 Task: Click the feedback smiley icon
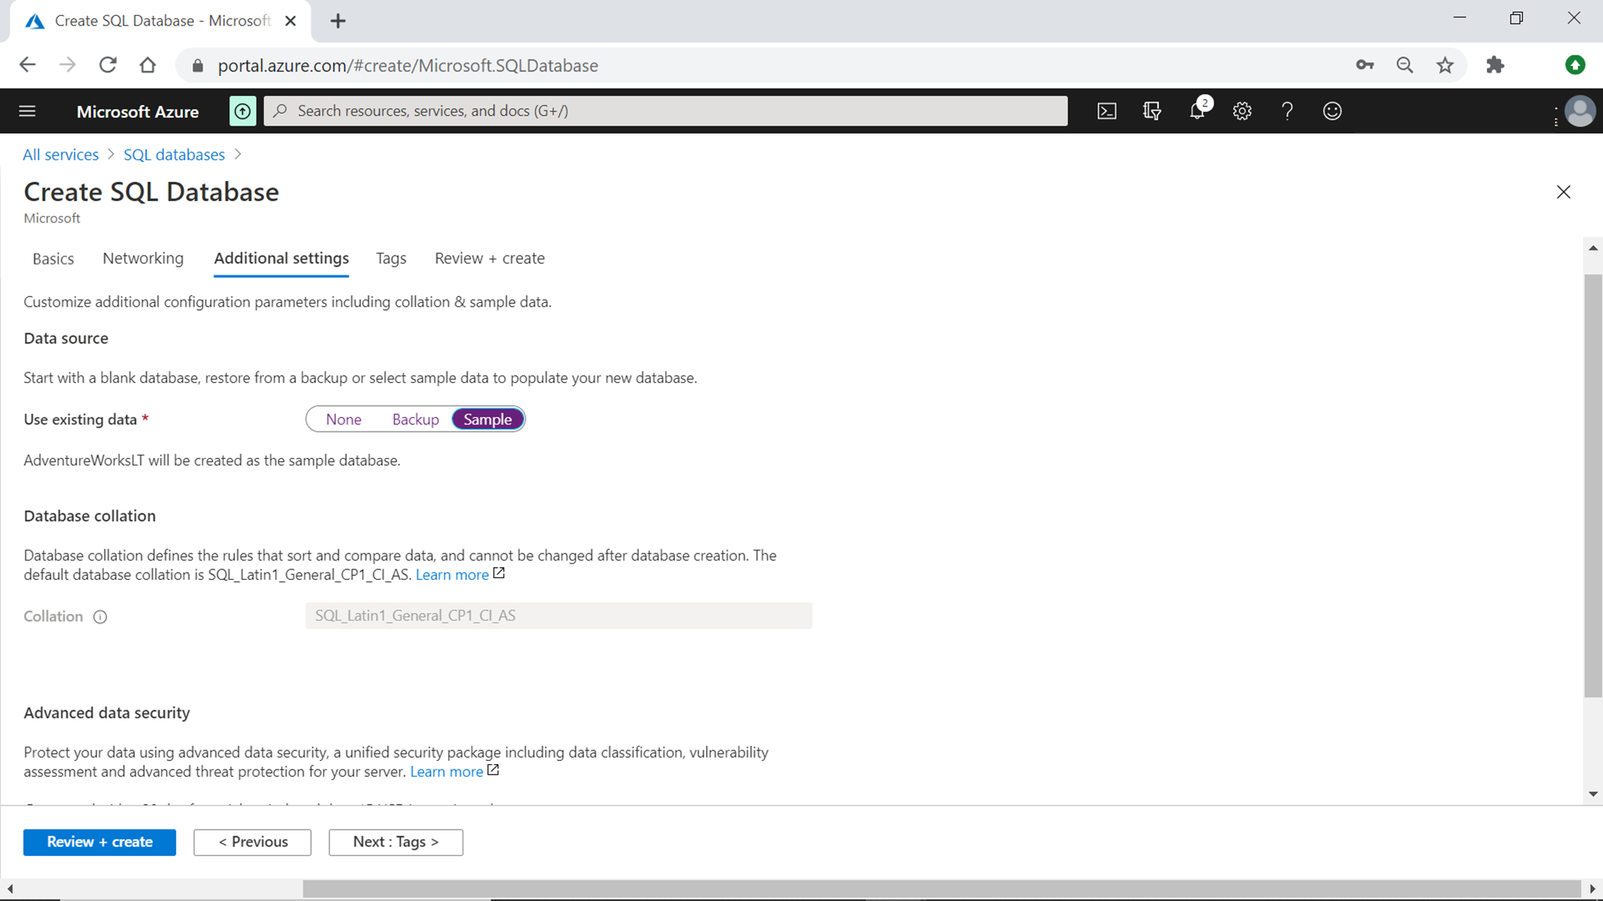(1332, 111)
